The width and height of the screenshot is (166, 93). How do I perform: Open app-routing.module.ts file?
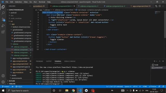point(21,58)
